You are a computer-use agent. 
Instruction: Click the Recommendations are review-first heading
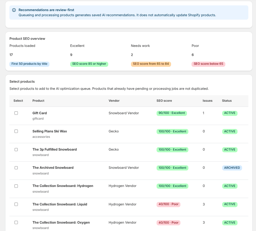[46, 10]
